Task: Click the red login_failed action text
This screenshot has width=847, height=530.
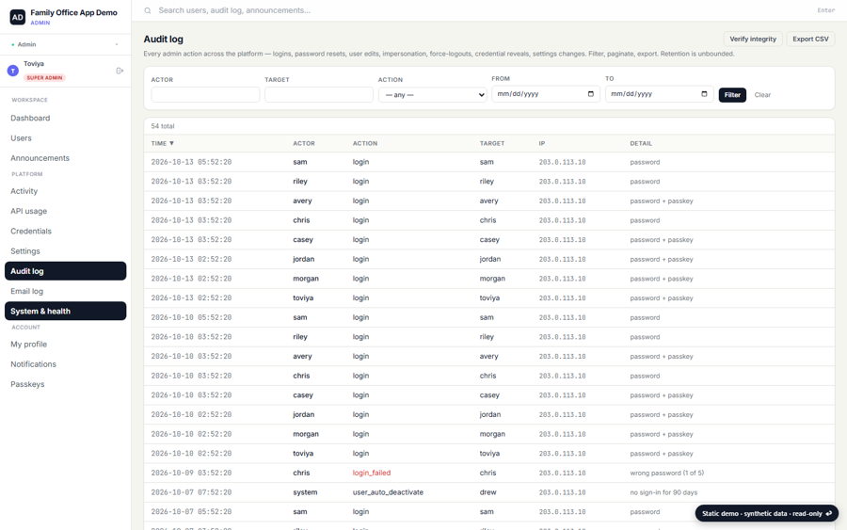Action: (372, 473)
